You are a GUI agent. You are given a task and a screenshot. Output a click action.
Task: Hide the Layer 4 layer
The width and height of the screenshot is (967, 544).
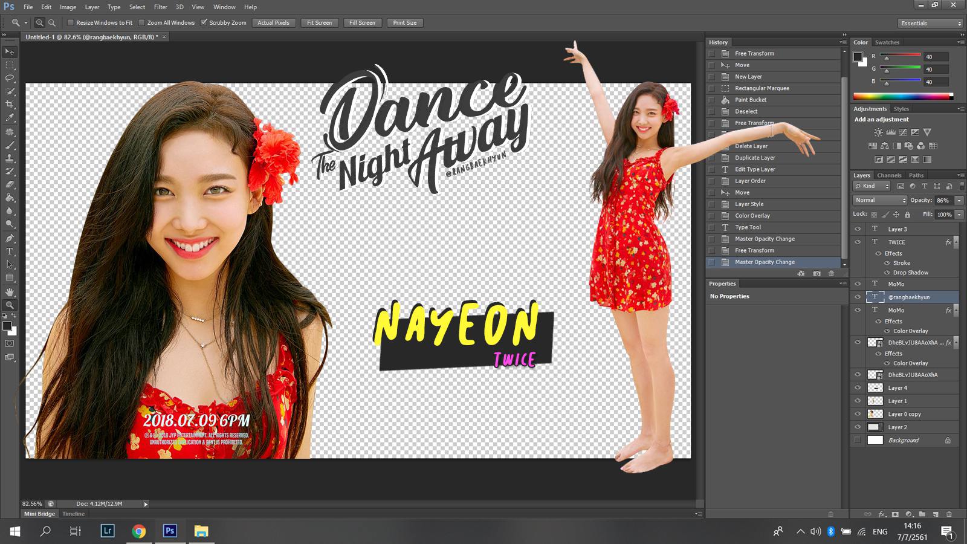click(x=857, y=387)
